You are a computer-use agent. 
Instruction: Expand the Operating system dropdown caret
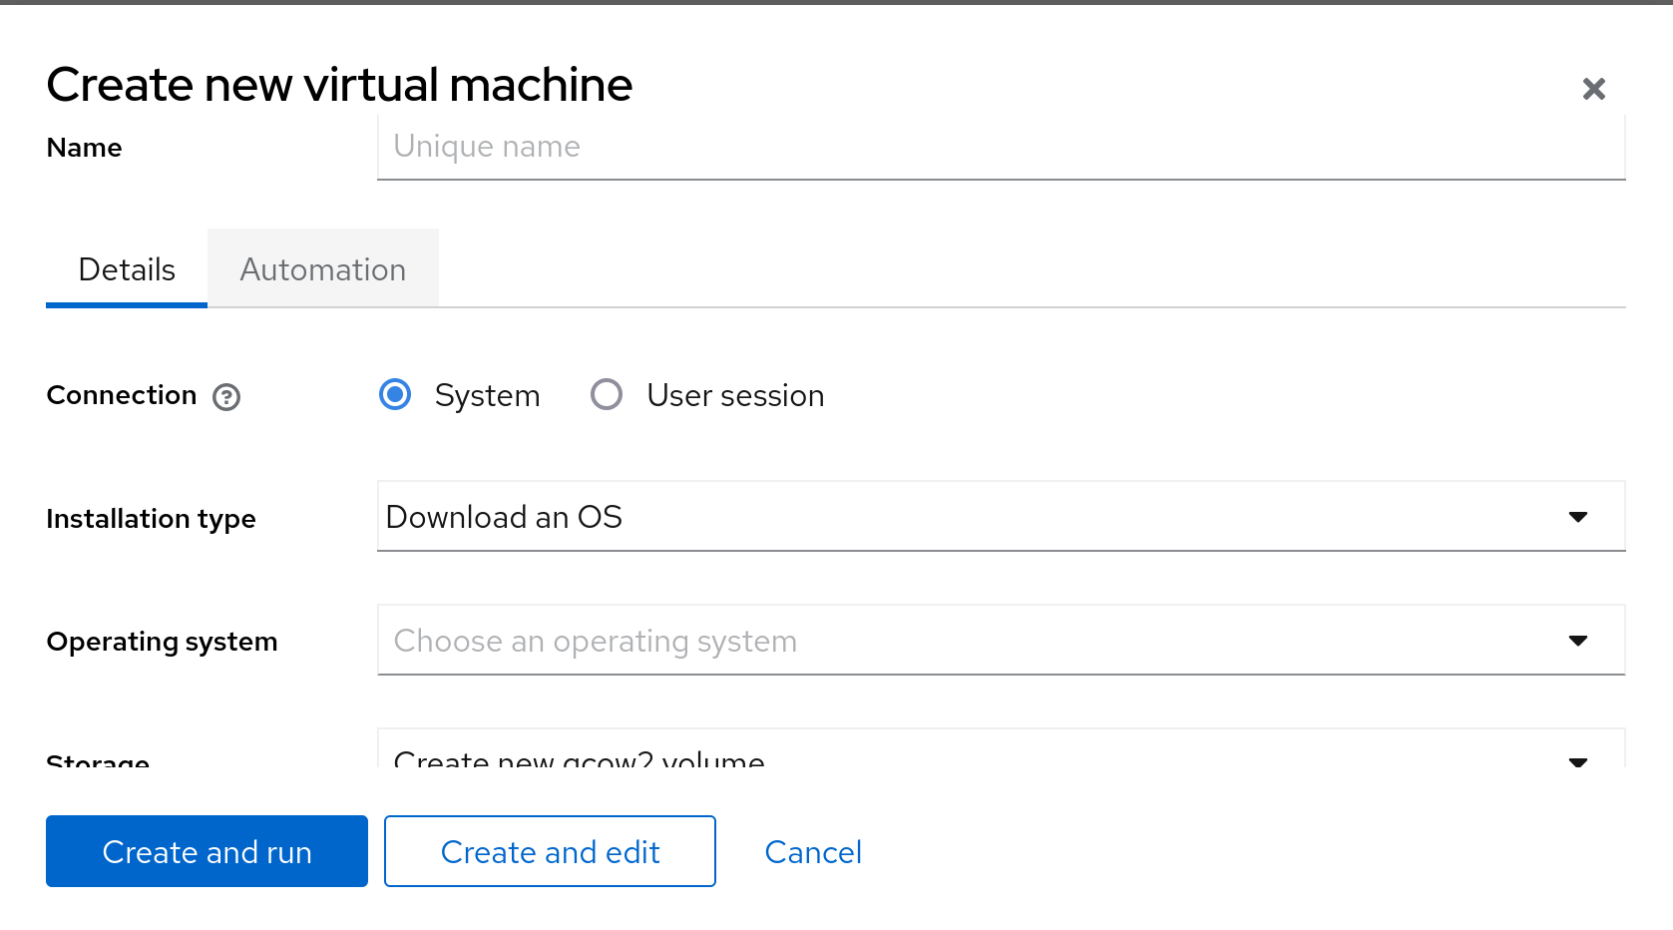coord(1578,641)
